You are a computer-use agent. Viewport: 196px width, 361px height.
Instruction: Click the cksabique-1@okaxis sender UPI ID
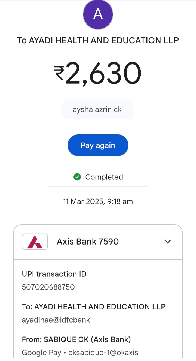click(103, 353)
